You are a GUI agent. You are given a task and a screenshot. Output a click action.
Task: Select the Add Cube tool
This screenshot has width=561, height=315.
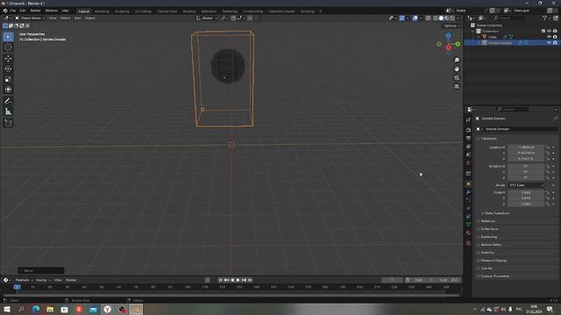(x=8, y=122)
